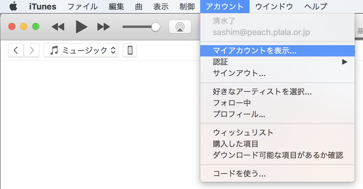Open the 編集 menu
363x189 pixels.
116,7
